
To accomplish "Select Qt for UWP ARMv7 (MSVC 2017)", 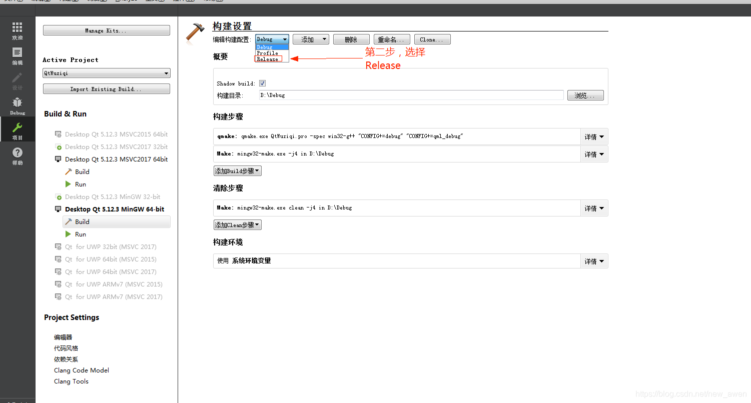I will 114,296.
